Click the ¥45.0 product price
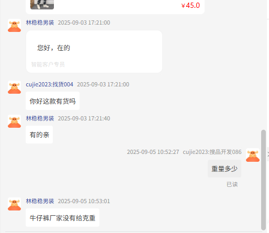The width and height of the screenshot is (269, 233). (190, 5)
